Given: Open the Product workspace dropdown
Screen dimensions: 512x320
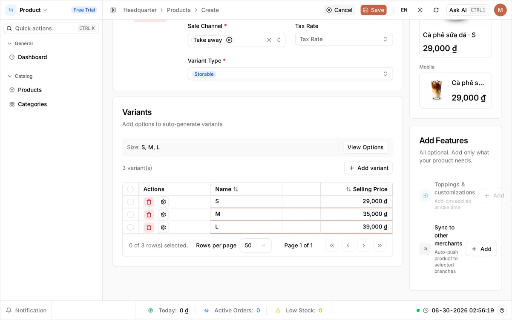Looking at the screenshot, I should click(x=33, y=10).
